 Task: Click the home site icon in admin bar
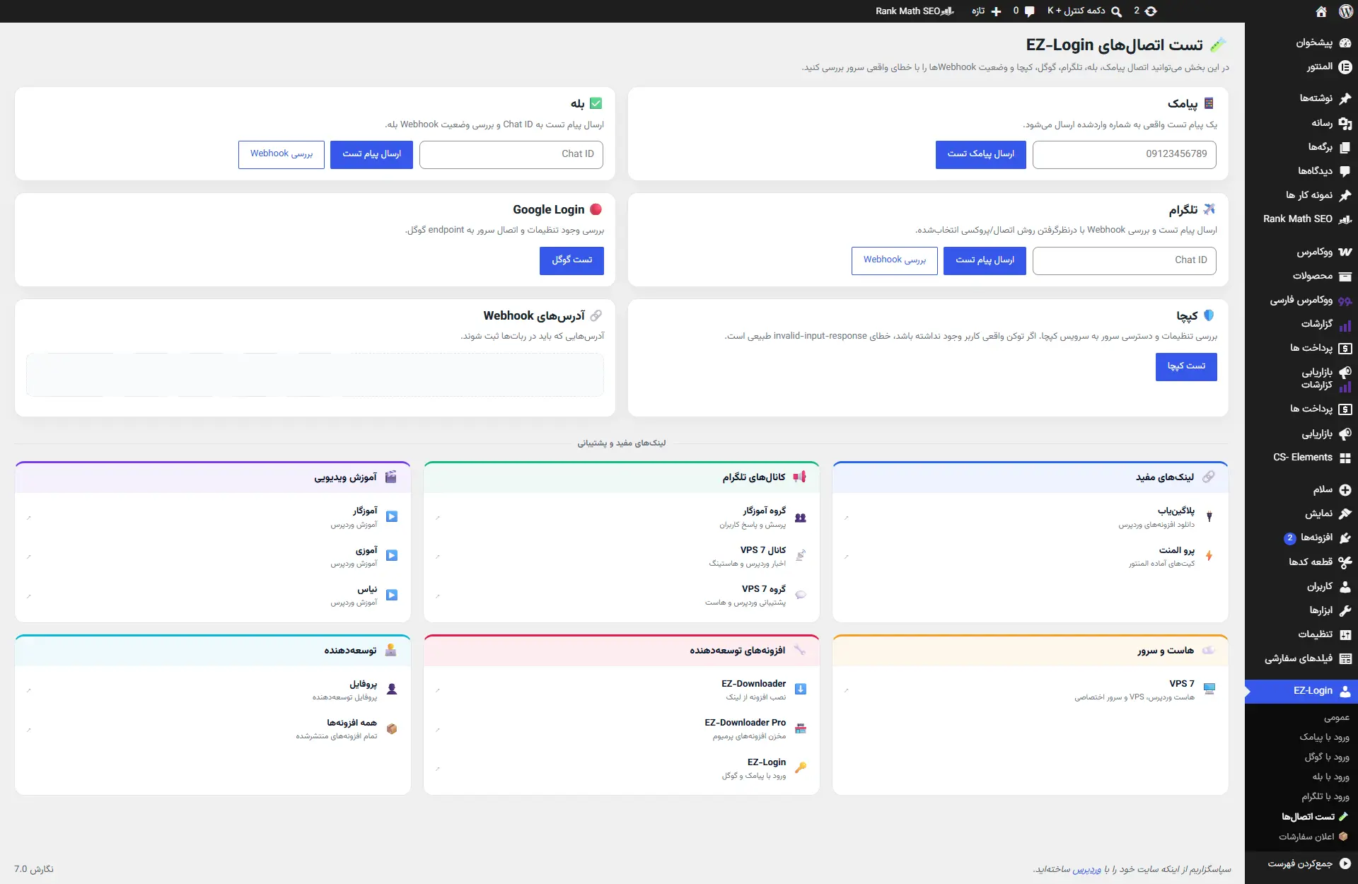1321,11
